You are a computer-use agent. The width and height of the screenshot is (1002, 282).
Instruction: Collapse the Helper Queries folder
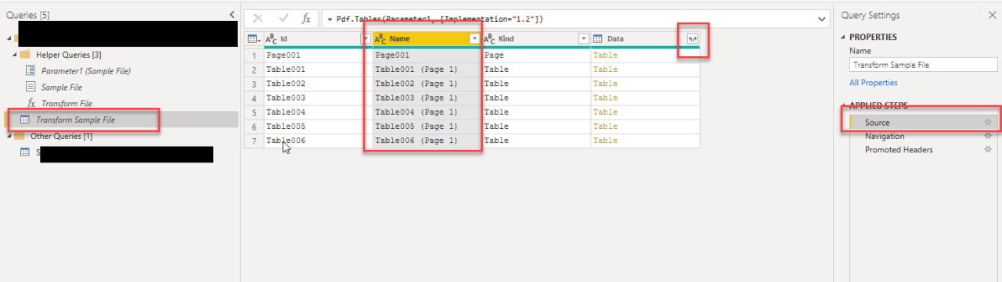click(14, 55)
